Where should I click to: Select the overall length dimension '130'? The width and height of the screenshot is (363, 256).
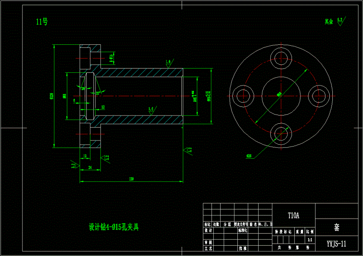click(132, 179)
